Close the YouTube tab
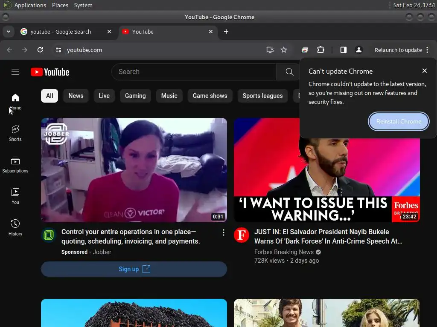The height and width of the screenshot is (327, 437). pos(211,32)
